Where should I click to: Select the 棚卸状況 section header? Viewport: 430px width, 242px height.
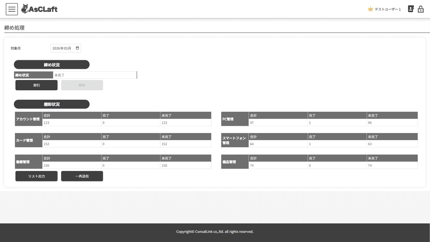pos(52,104)
